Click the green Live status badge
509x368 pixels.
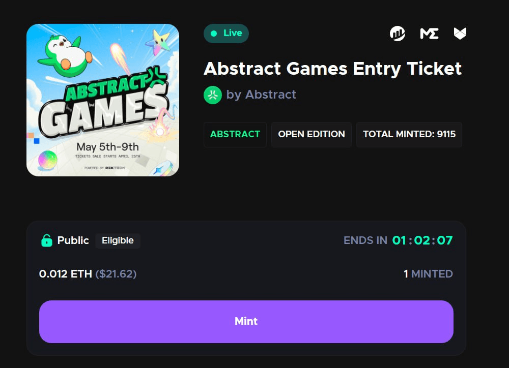click(227, 34)
